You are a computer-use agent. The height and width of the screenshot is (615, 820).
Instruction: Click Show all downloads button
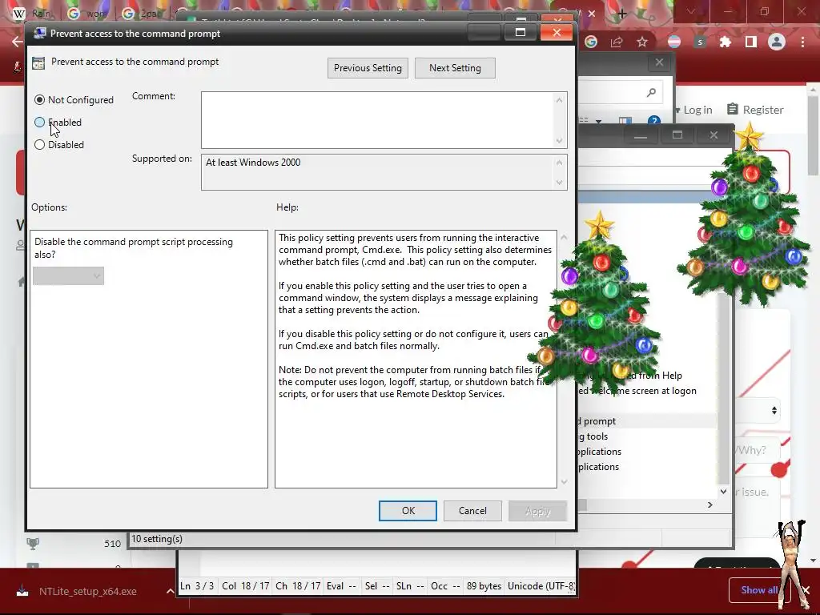pos(758,590)
